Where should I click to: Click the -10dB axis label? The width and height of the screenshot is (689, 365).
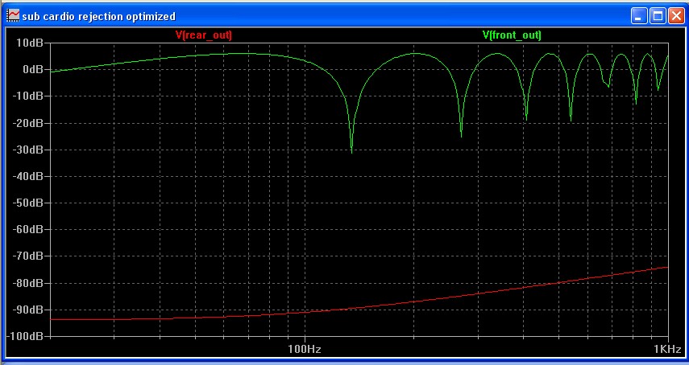coord(27,96)
